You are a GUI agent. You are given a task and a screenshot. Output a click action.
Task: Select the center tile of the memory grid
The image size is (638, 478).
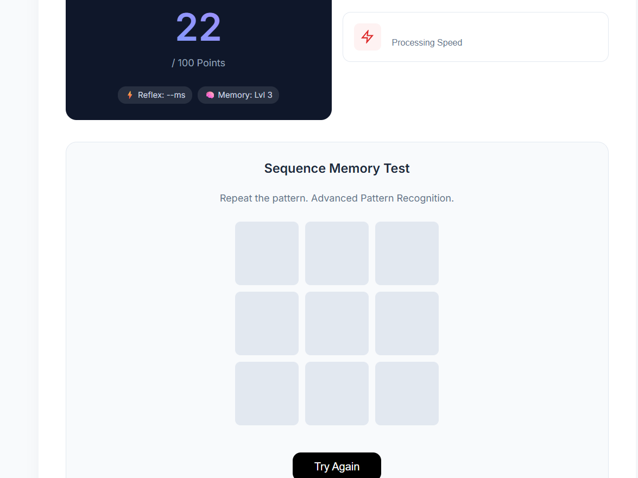tap(337, 323)
